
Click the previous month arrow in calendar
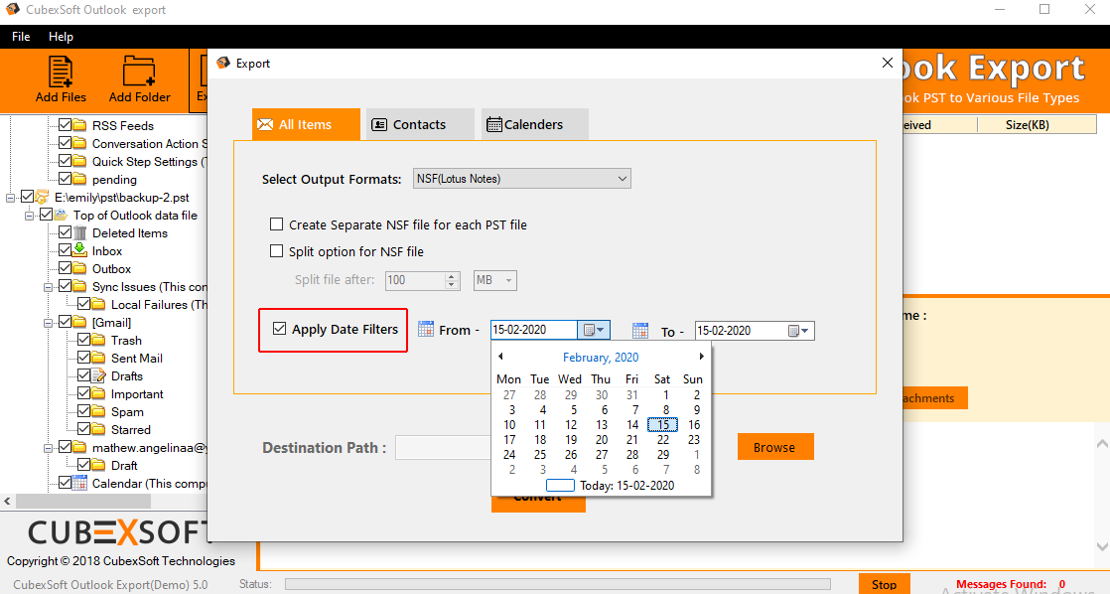coord(500,357)
